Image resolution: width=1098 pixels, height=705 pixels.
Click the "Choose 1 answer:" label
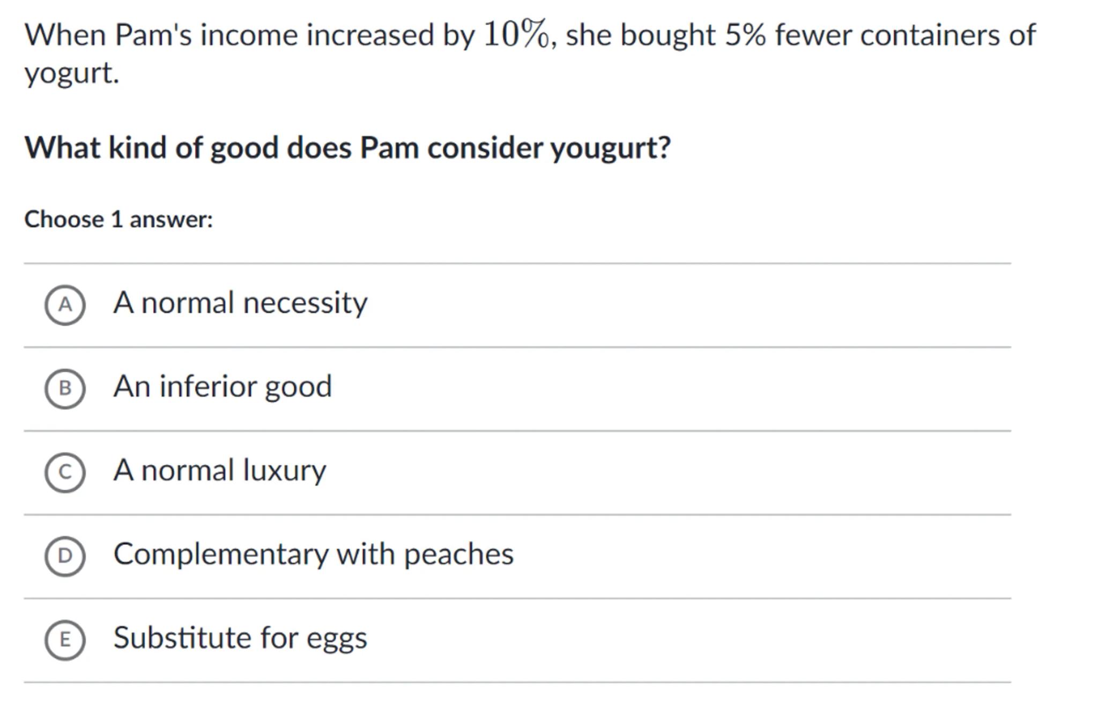coord(118,220)
